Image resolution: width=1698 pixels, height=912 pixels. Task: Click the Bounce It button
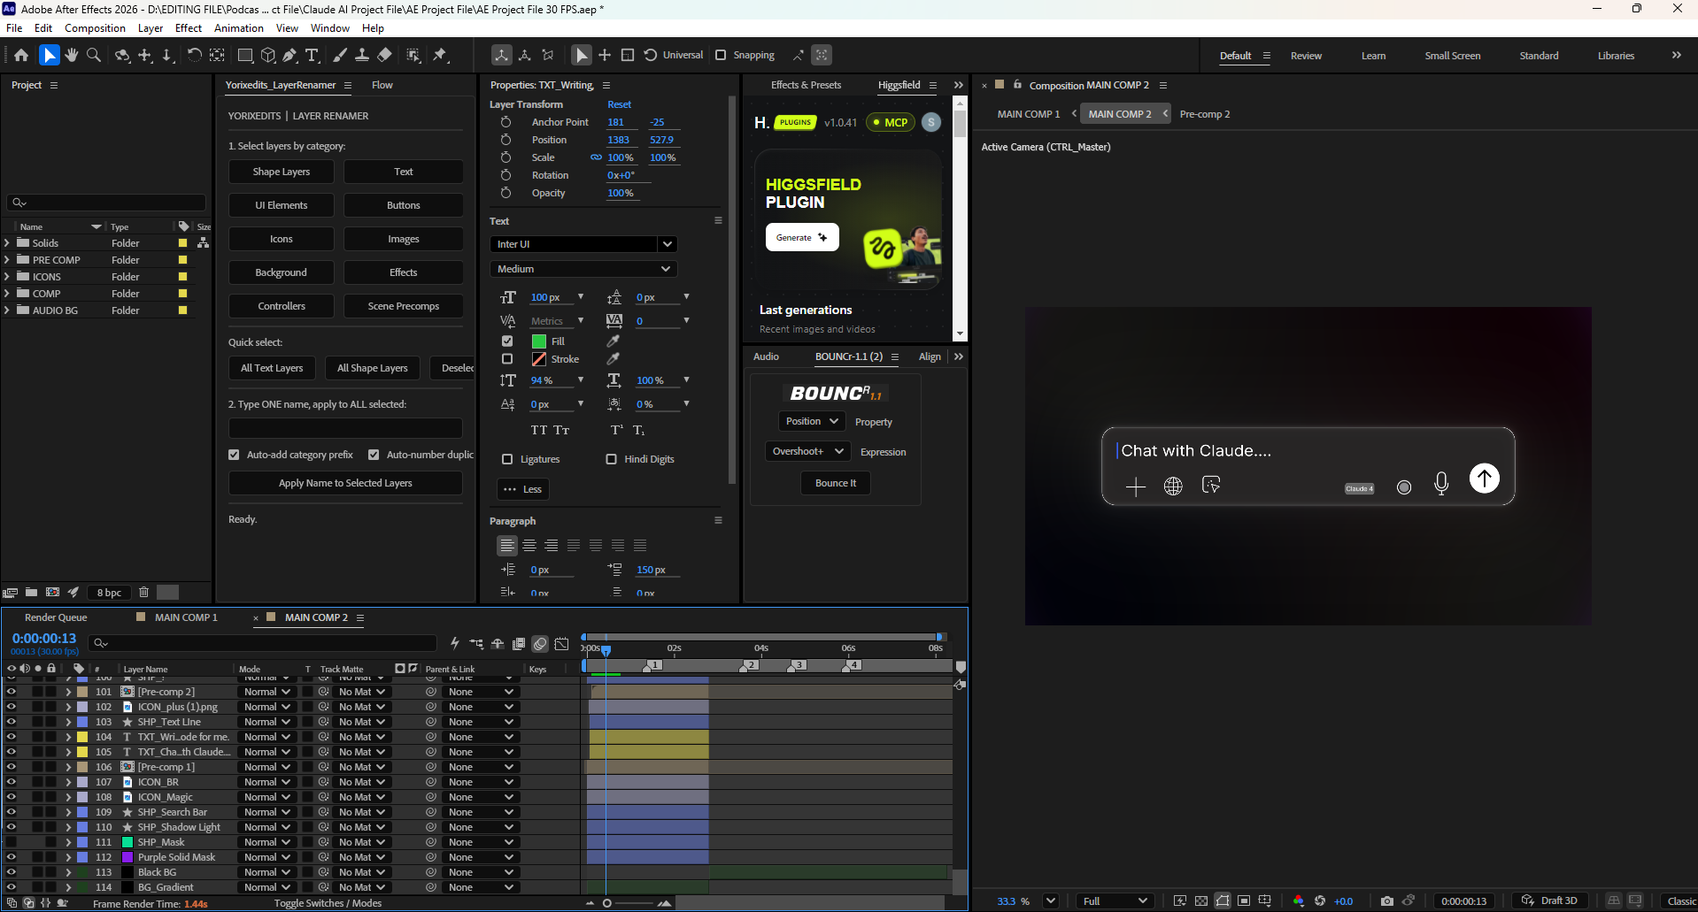836,483
